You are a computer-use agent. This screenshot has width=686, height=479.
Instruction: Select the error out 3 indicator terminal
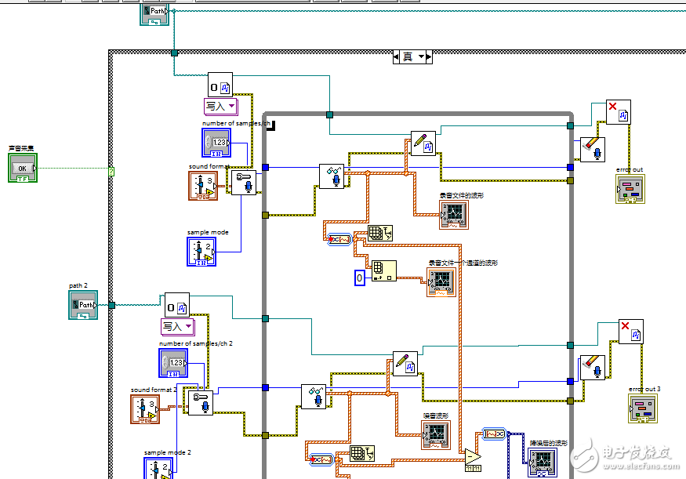point(643,408)
